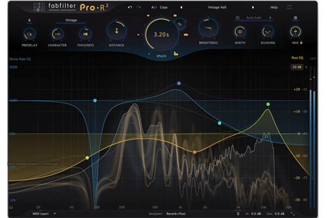Click the Character knob
Viewport: 327px width, 218px height.
(x=57, y=34)
